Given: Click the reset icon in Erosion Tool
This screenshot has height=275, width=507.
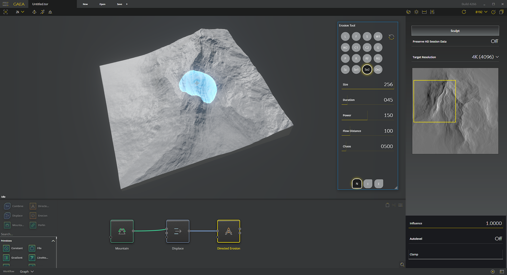Looking at the screenshot, I should [391, 37].
